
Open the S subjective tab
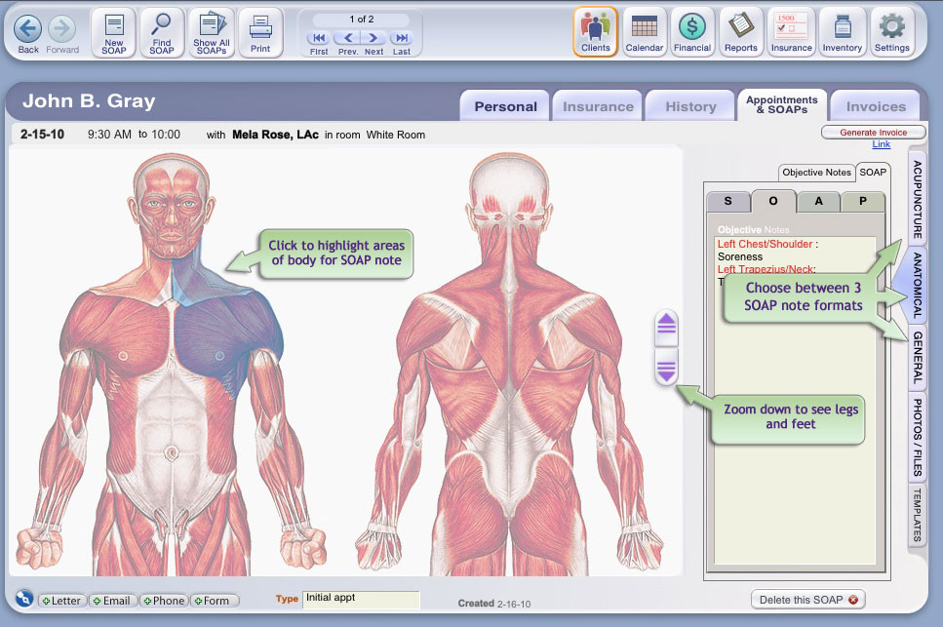[x=728, y=202]
